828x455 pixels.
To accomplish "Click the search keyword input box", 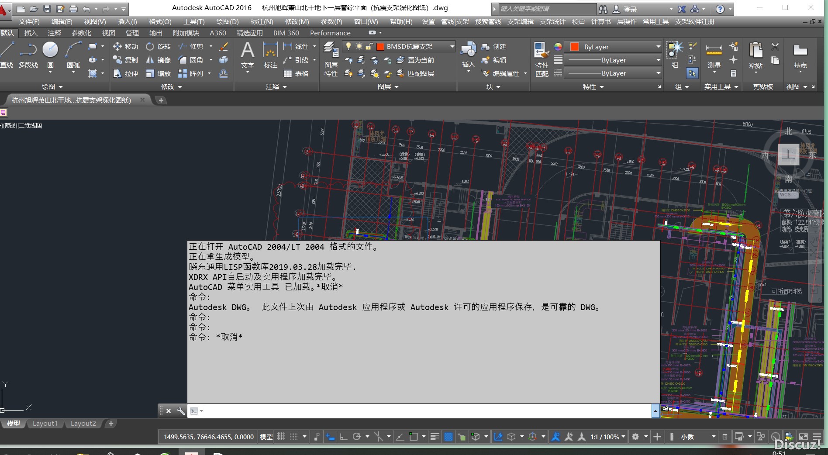I will pyautogui.click(x=547, y=9).
